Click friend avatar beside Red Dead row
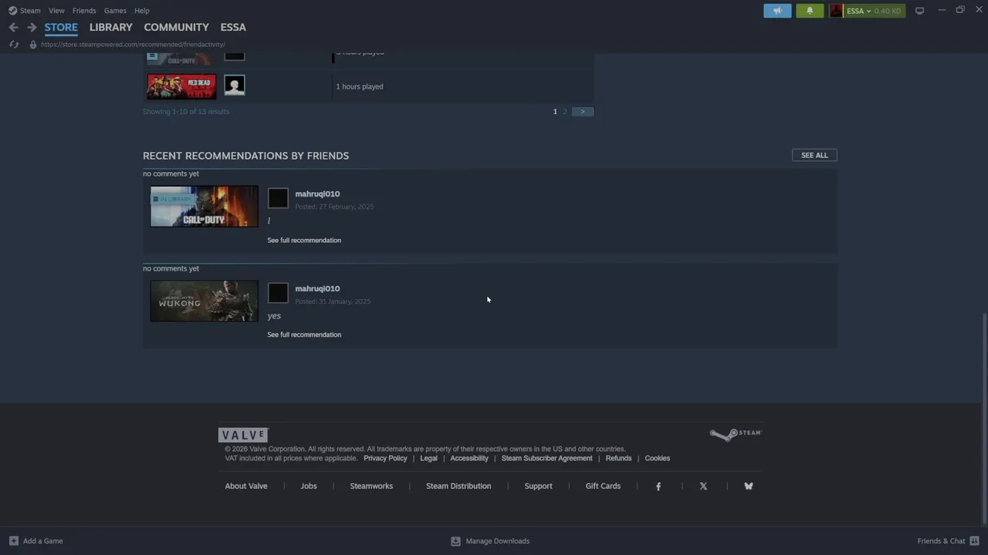Viewport: 988px width, 555px height. point(235,85)
